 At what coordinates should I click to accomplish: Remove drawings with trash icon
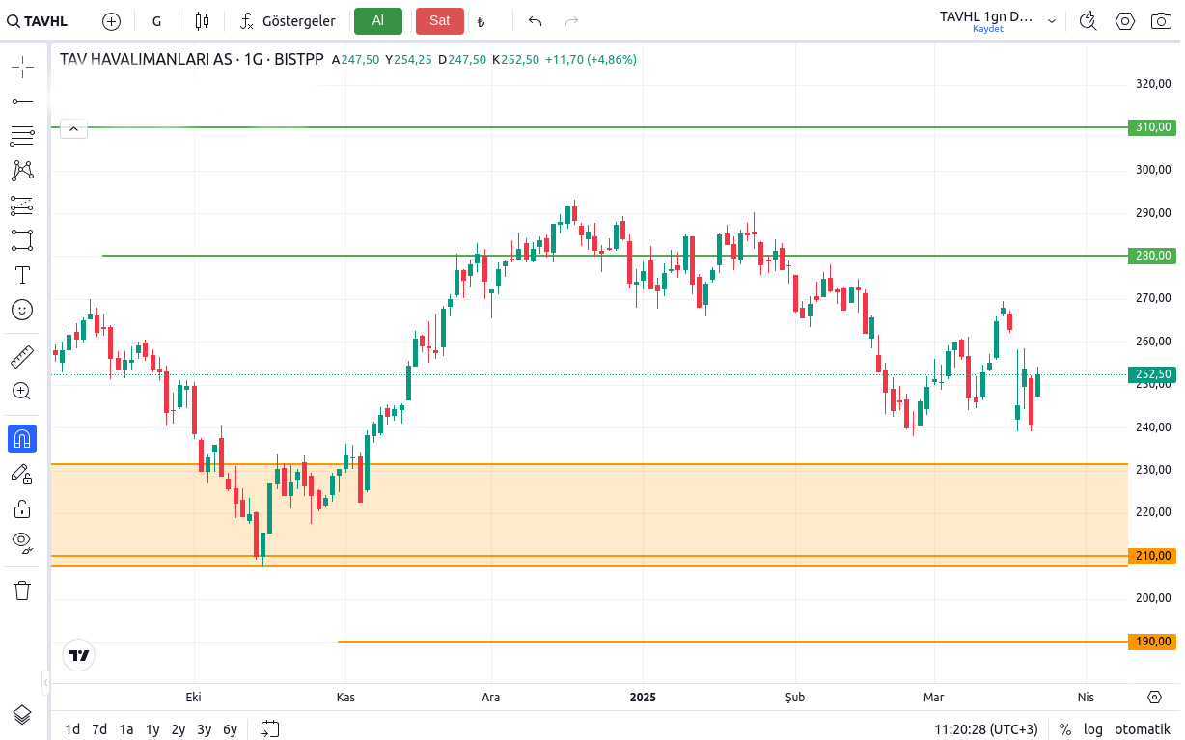pos(22,590)
